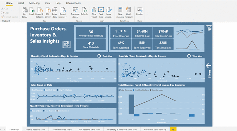Click the Slicers back arrow panel

tap(208, 66)
